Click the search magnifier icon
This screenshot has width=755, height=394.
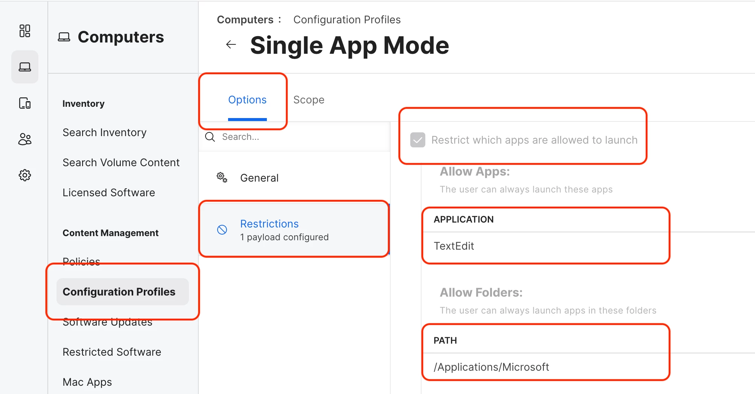210,137
